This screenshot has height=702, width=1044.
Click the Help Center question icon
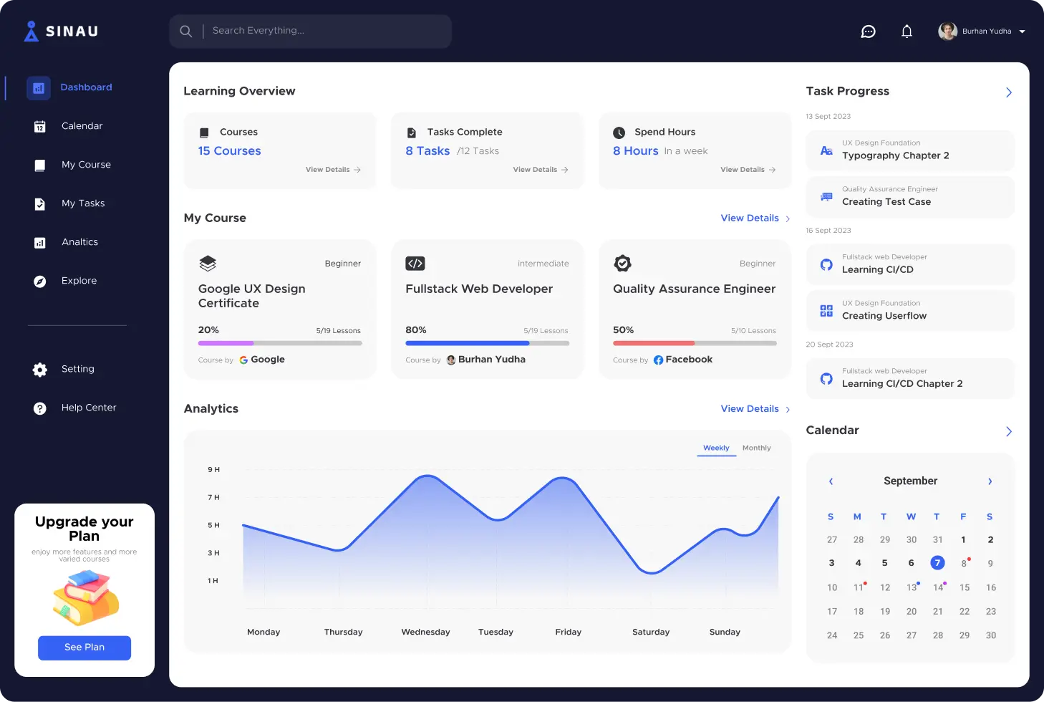point(40,408)
